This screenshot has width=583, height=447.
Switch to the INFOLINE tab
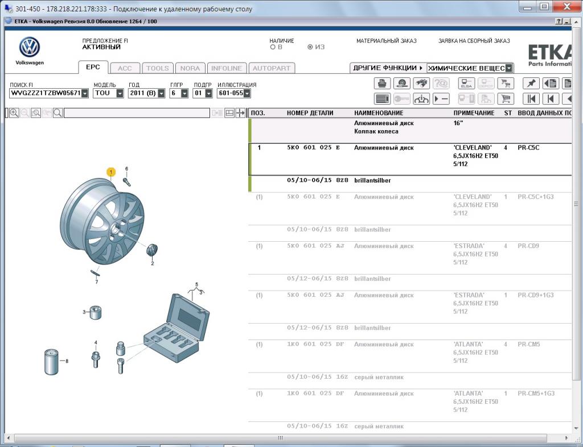point(227,68)
